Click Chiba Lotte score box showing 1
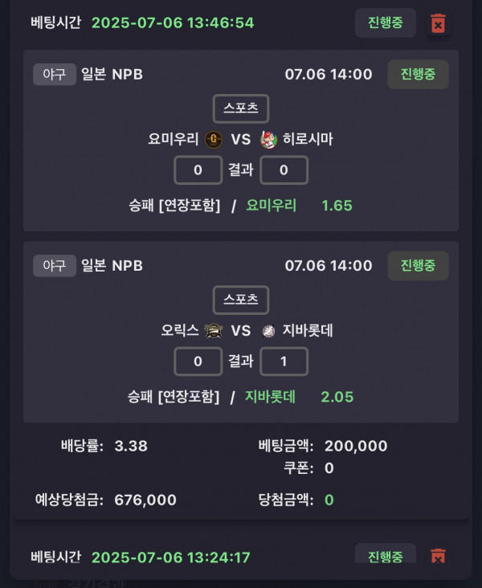Viewport: 482px width, 588px height. pos(284,361)
